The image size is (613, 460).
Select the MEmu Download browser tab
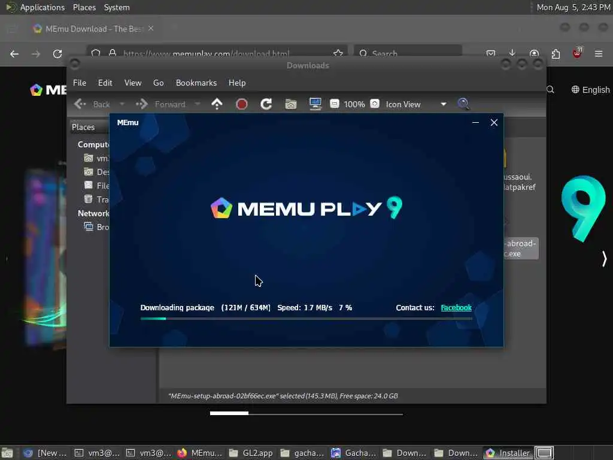[93, 29]
